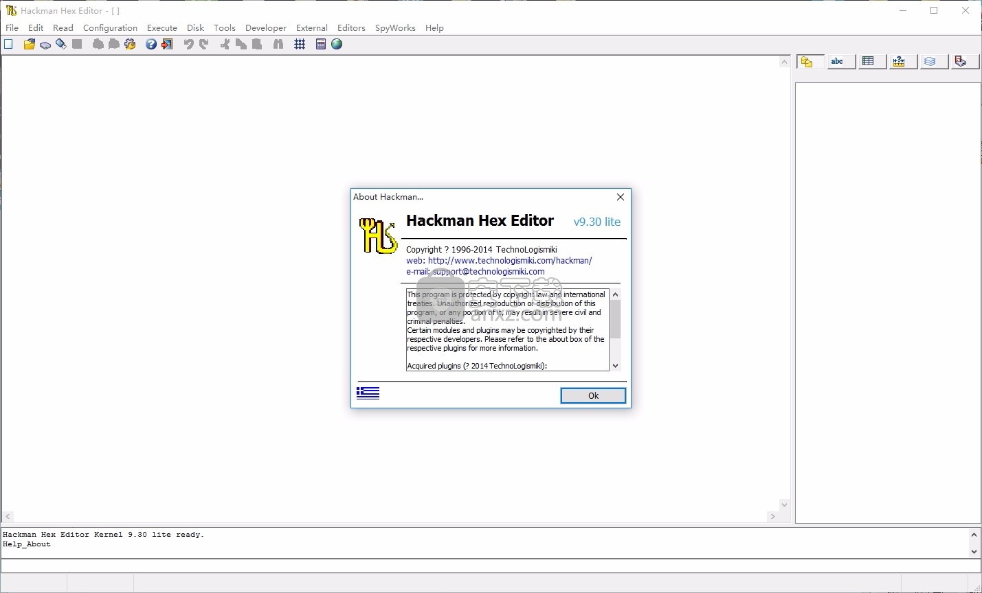Click the editor vertical scrollbar down arrow
Image resolution: width=982 pixels, height=593 pixels.
[x=784, y=504]
